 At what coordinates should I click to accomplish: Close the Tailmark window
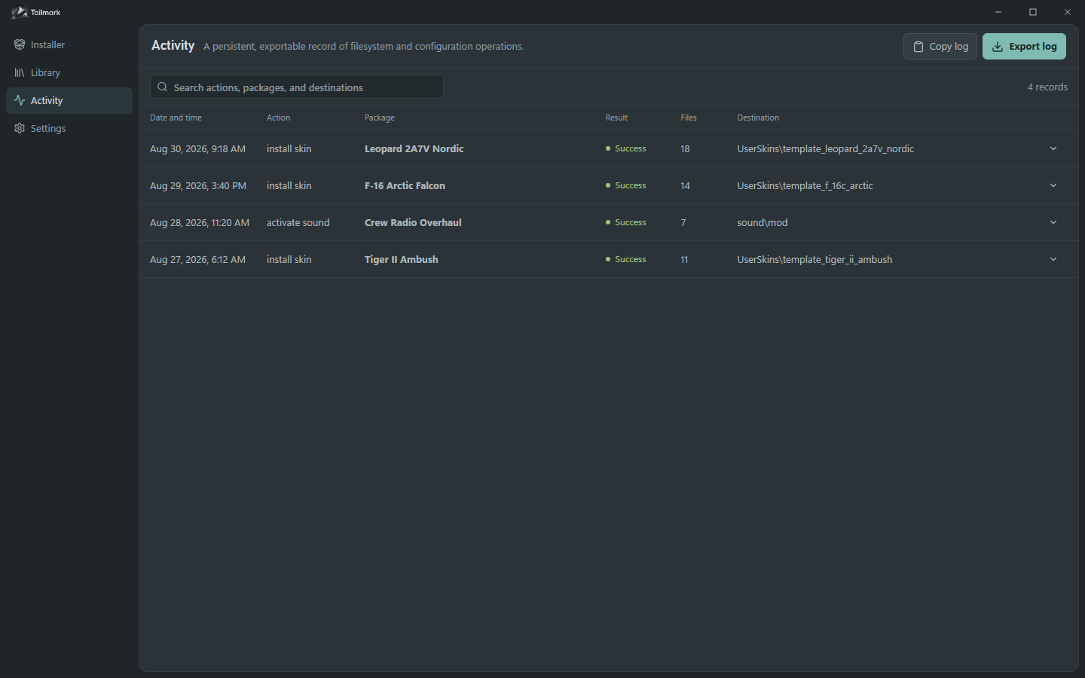[x=1068, y=12]
